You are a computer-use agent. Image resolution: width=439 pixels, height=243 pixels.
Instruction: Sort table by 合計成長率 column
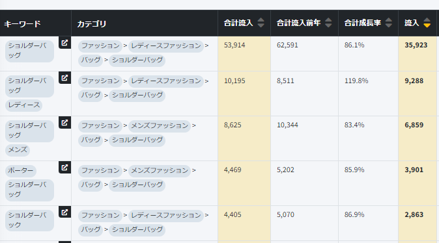coord(388,23)
